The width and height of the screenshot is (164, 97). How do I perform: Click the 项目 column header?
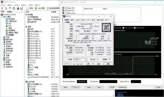point(27,12)
